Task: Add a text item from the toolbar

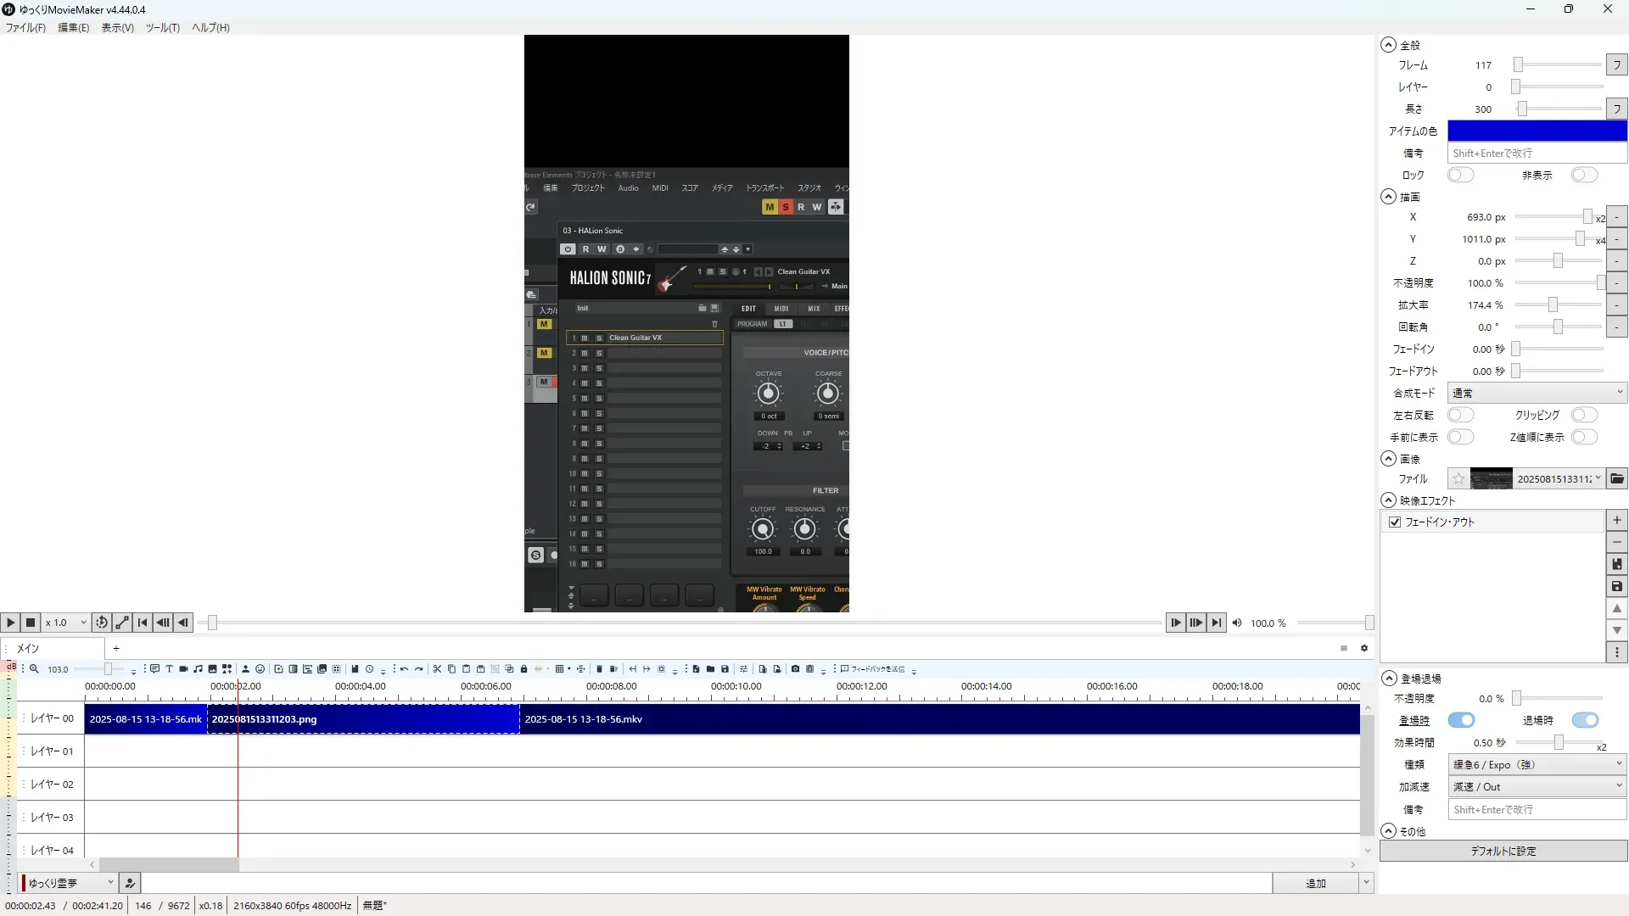Action: click(x=169, y=669)
